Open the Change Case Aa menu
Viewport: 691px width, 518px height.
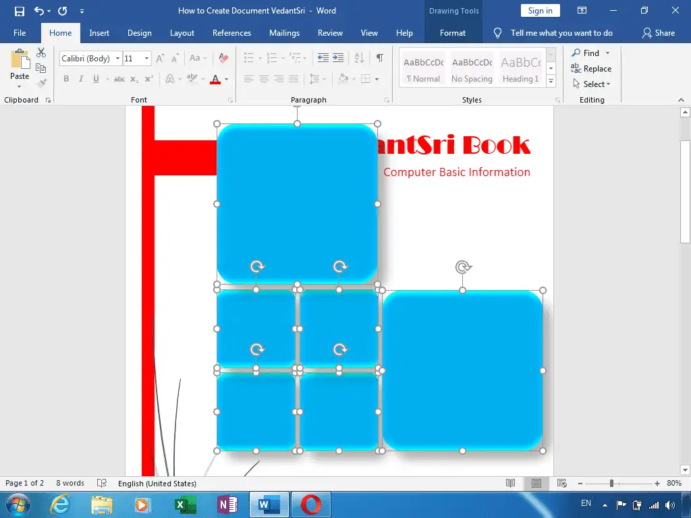tap(198, 58)
